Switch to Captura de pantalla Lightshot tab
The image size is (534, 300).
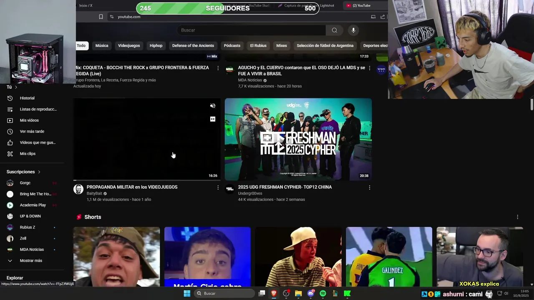(x=307, y=5)
